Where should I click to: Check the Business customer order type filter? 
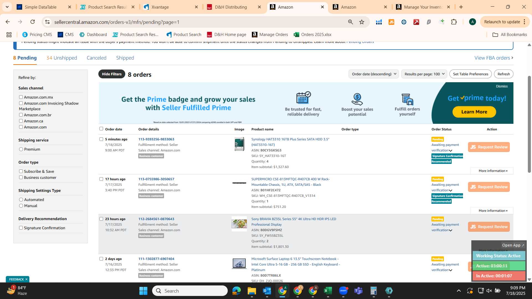[x=21, y=177]
